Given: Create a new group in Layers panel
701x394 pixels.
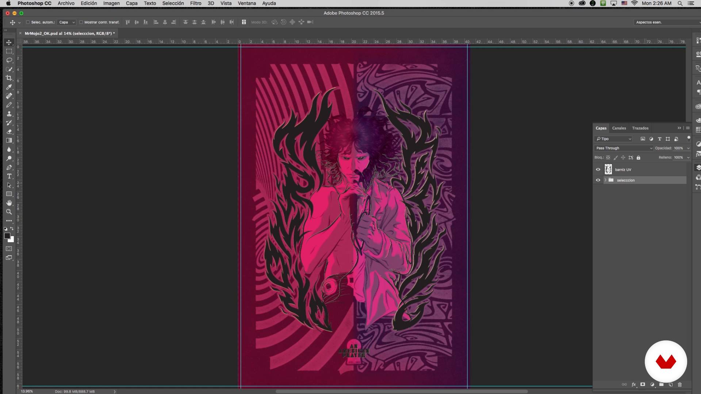Looking at the screenshot, I should (661, 385).
